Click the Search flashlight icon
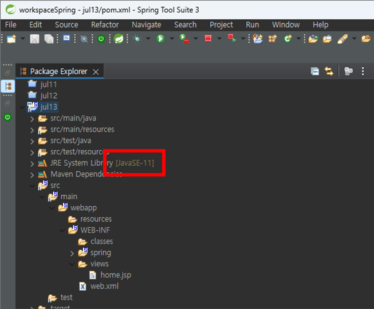Screen dimensions: 374x309 (342, 39)
